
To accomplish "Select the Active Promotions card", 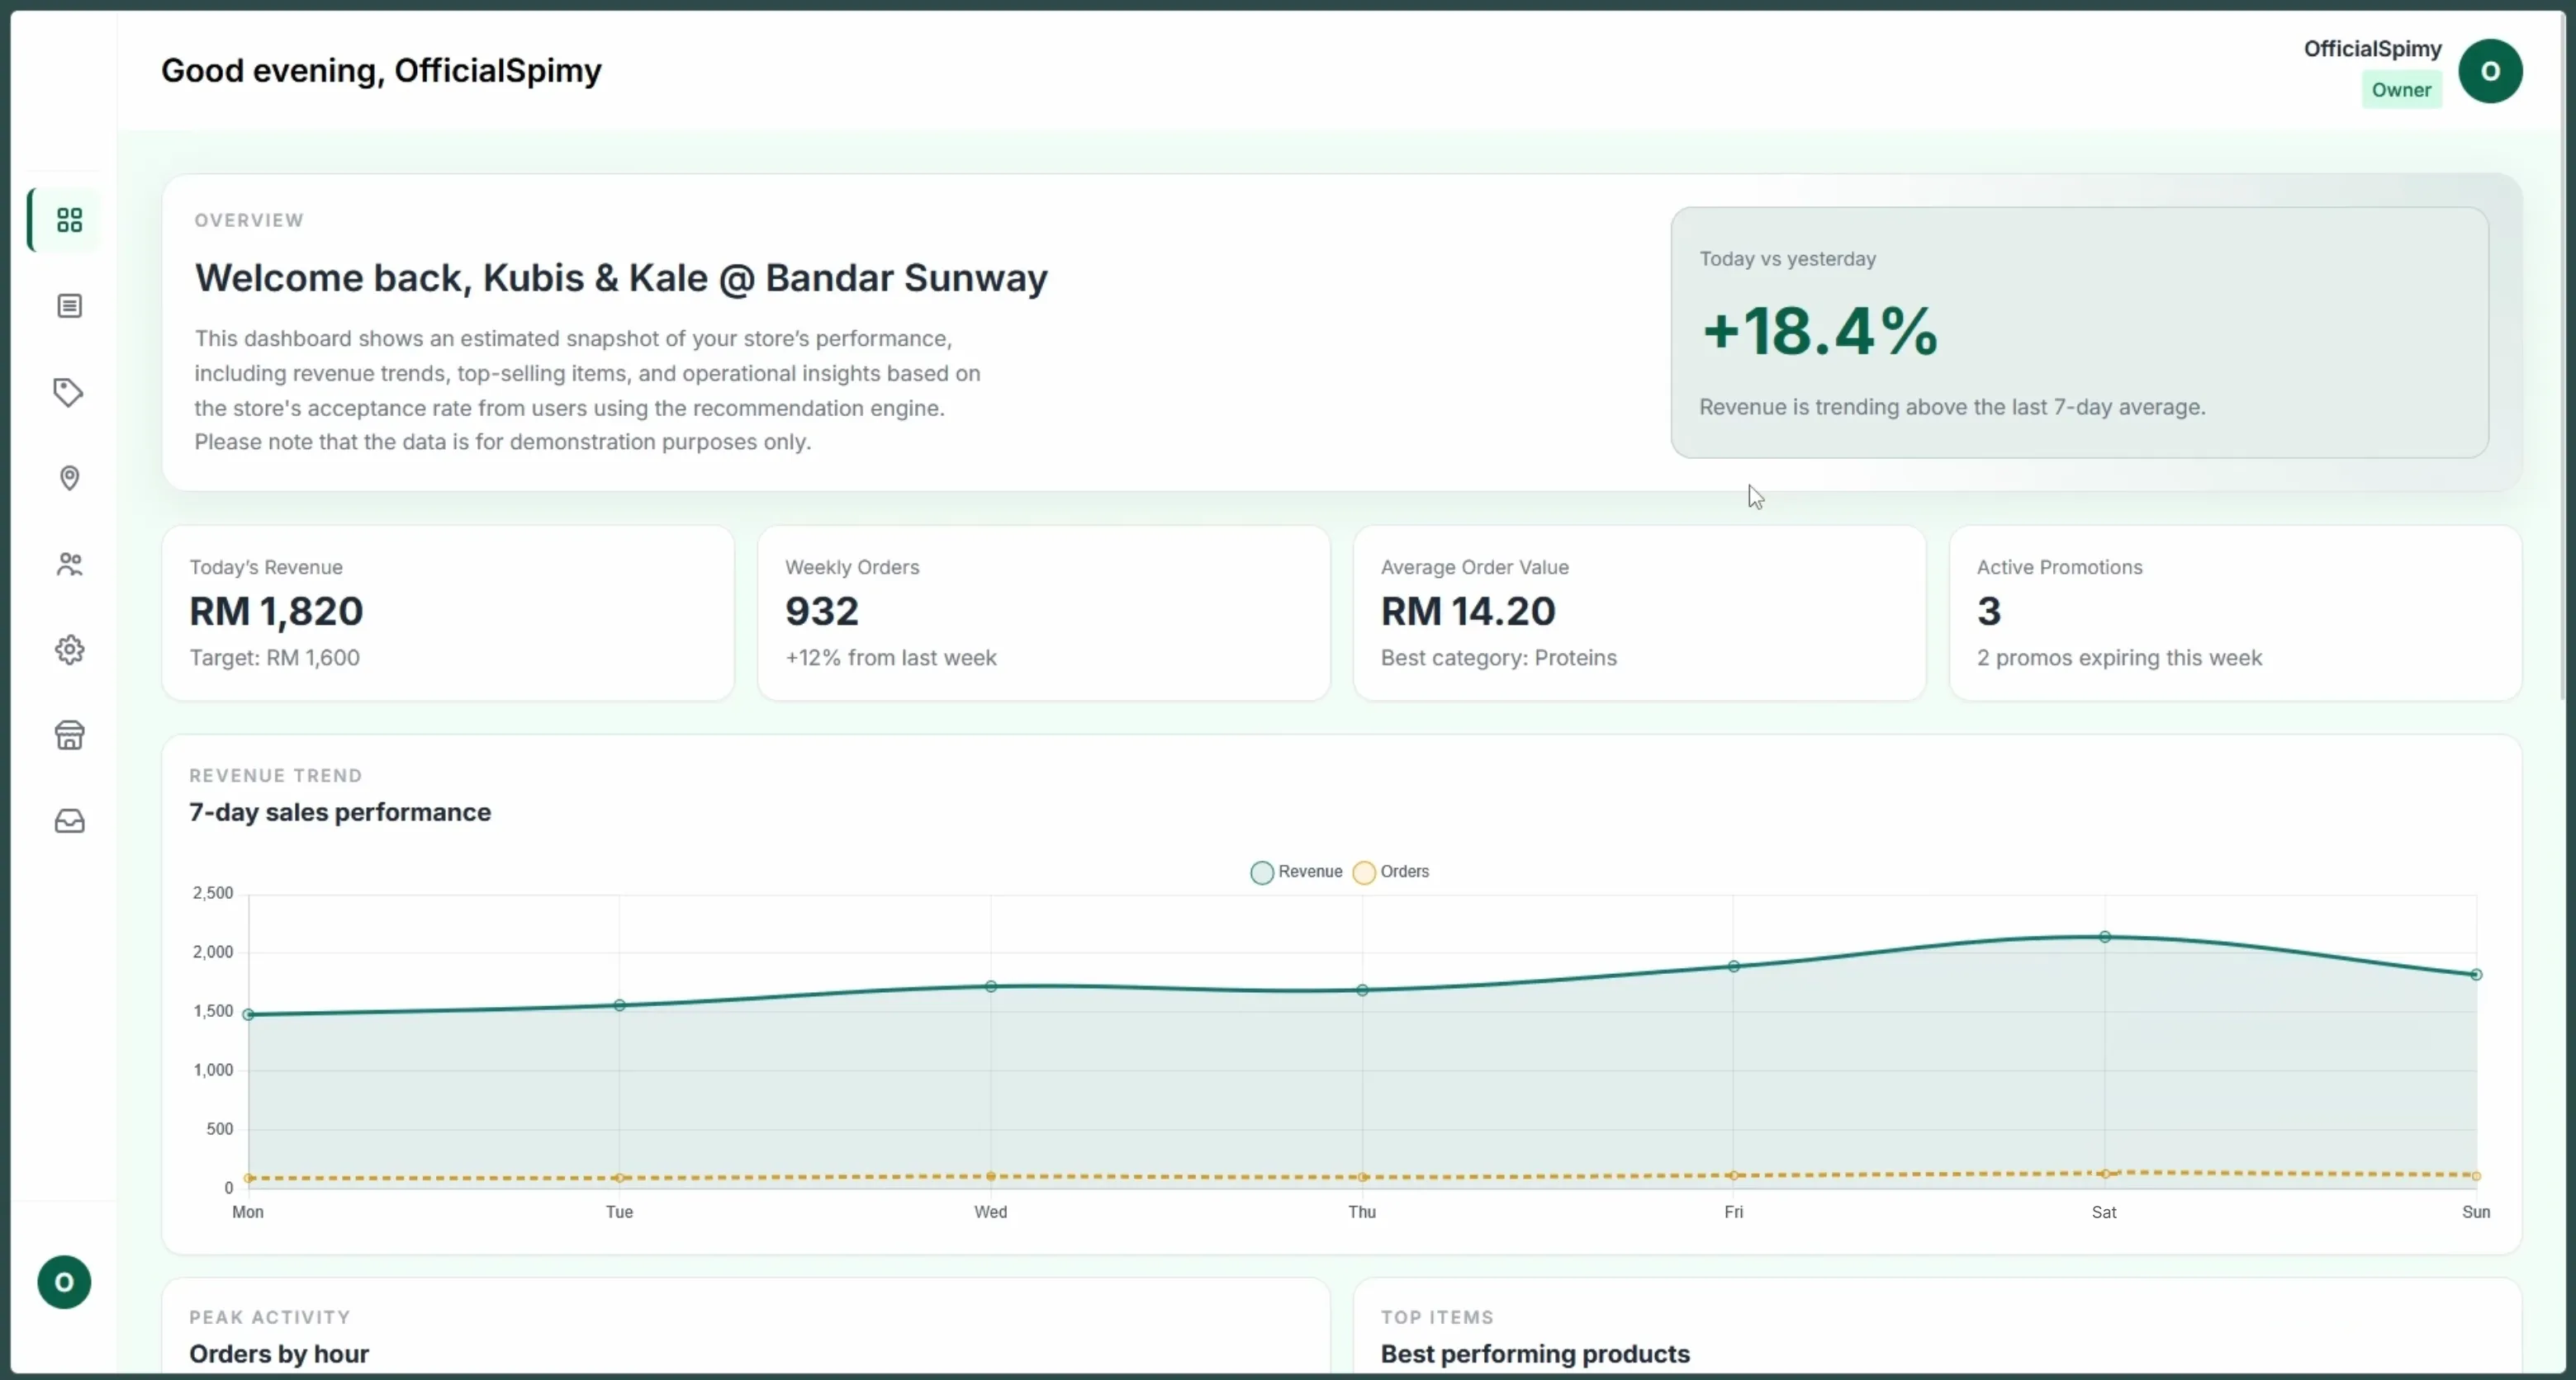I will click(x=2235, y=613).
